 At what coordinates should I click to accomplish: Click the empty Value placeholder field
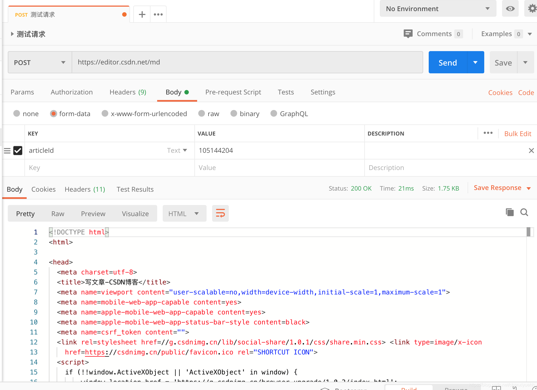point(279,168)
